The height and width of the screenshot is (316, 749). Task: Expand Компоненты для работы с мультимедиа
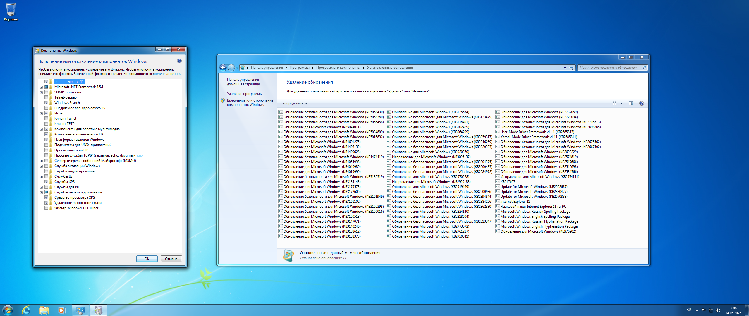point(41,129)
